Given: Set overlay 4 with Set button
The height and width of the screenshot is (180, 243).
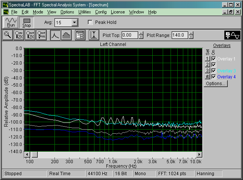Looking at the screenshot, I should [208, 77].
